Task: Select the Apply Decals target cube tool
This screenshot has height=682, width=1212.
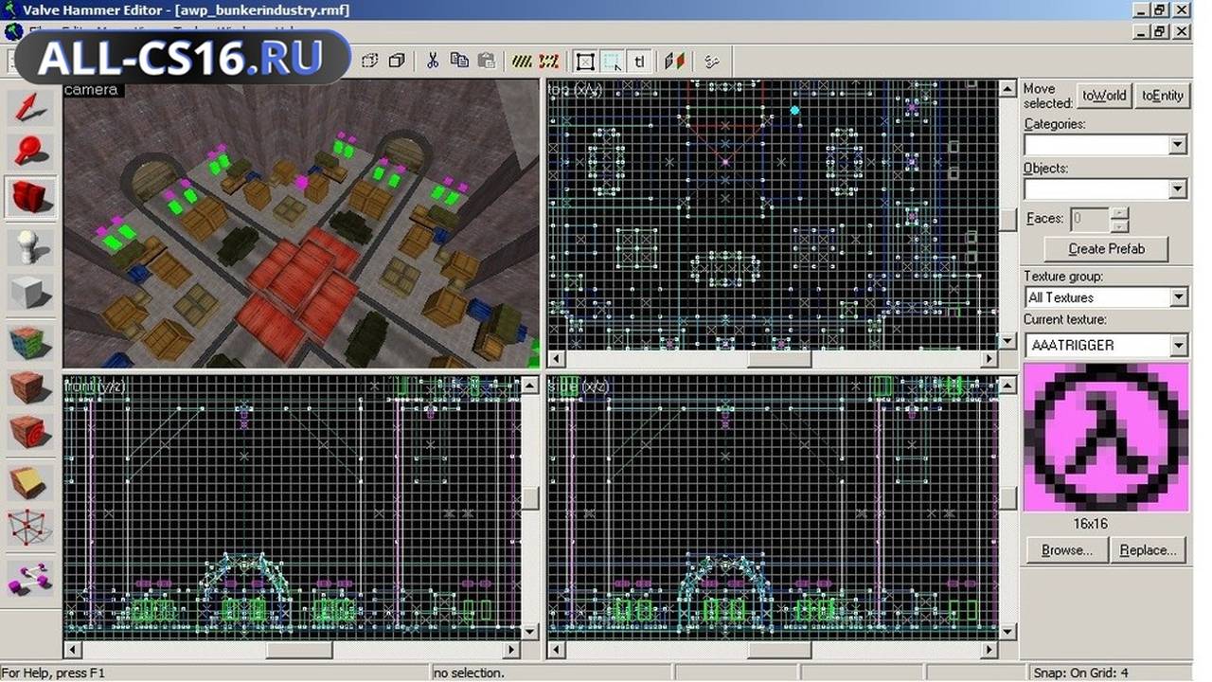Action: tap(31, 433)
